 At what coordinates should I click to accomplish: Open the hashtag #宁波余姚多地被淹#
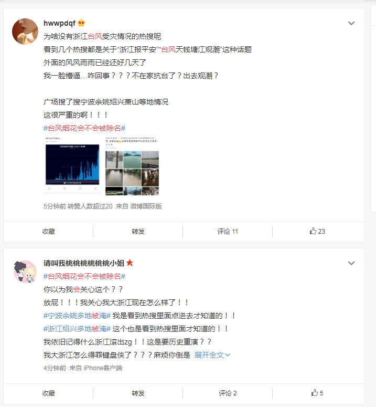click(77, 316)
